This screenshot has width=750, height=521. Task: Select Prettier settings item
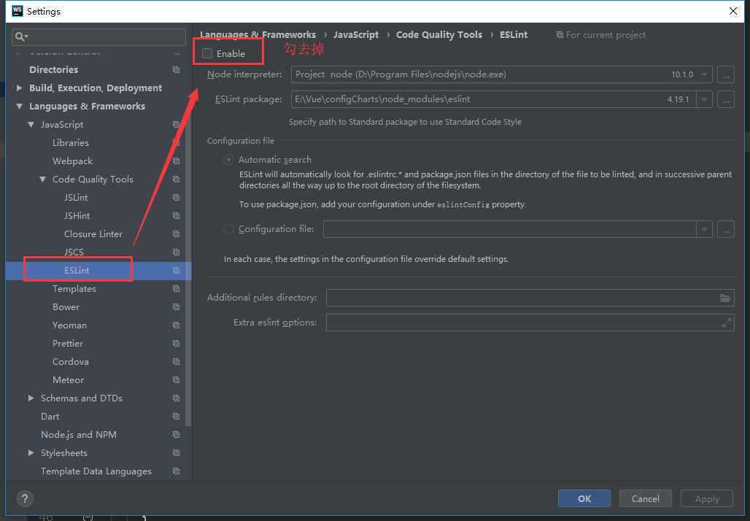tap(68, 344)
